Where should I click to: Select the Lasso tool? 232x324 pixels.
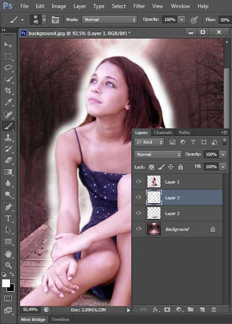point(8,68)
